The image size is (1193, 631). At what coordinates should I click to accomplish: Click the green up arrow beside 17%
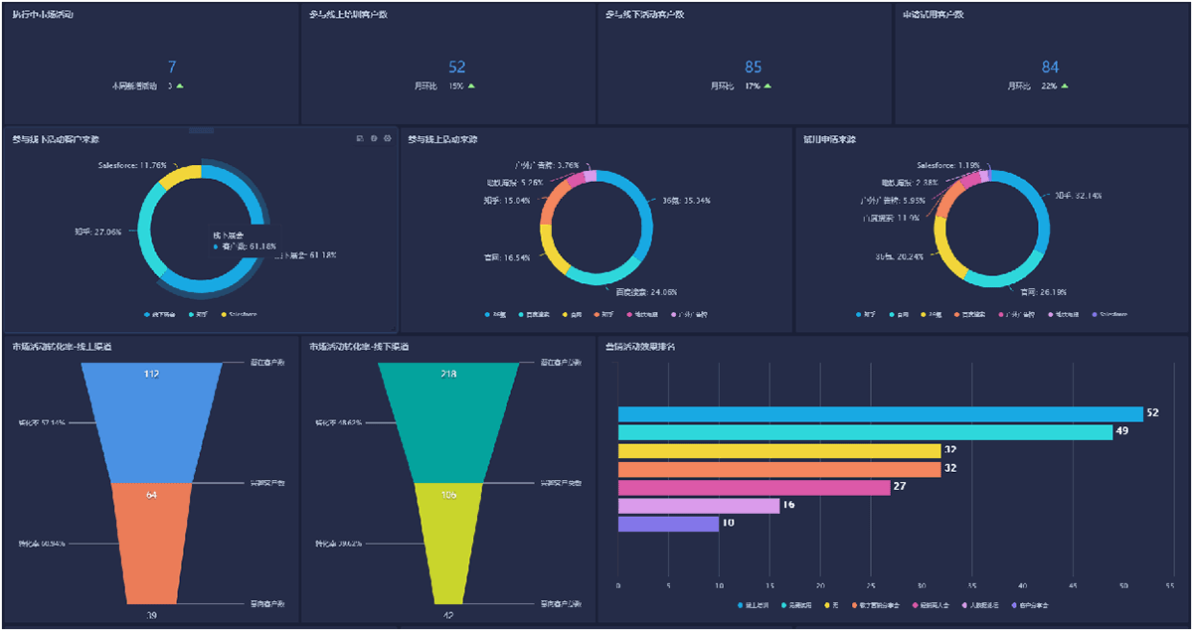[x=767, y=85]
